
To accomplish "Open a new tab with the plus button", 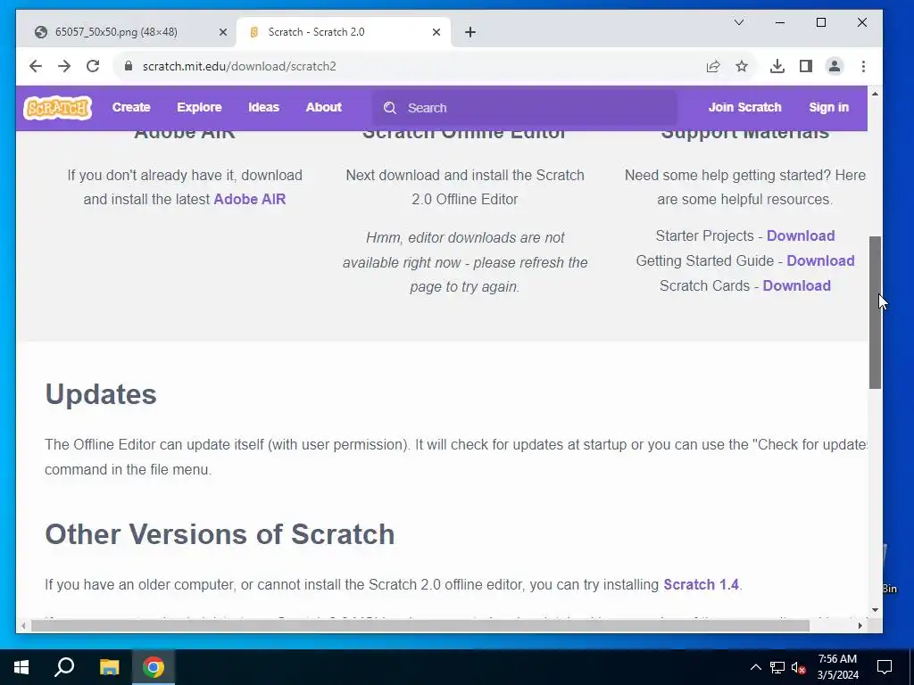I will pos(470,32).
